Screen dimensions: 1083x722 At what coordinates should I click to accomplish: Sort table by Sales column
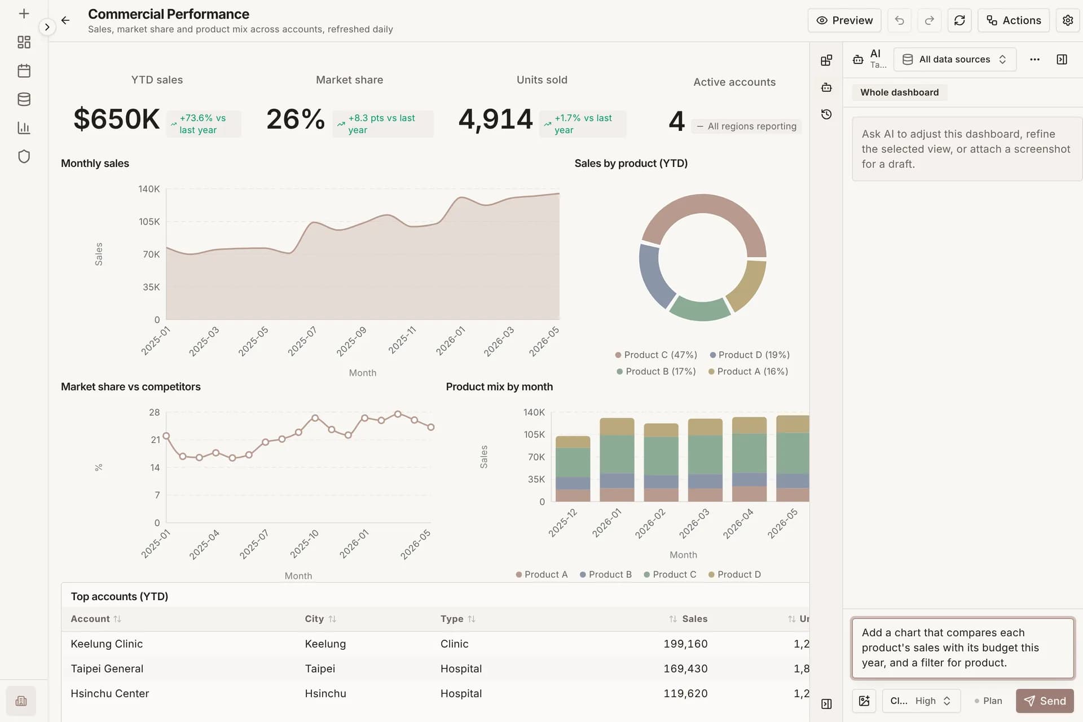[x=688, y=619]
